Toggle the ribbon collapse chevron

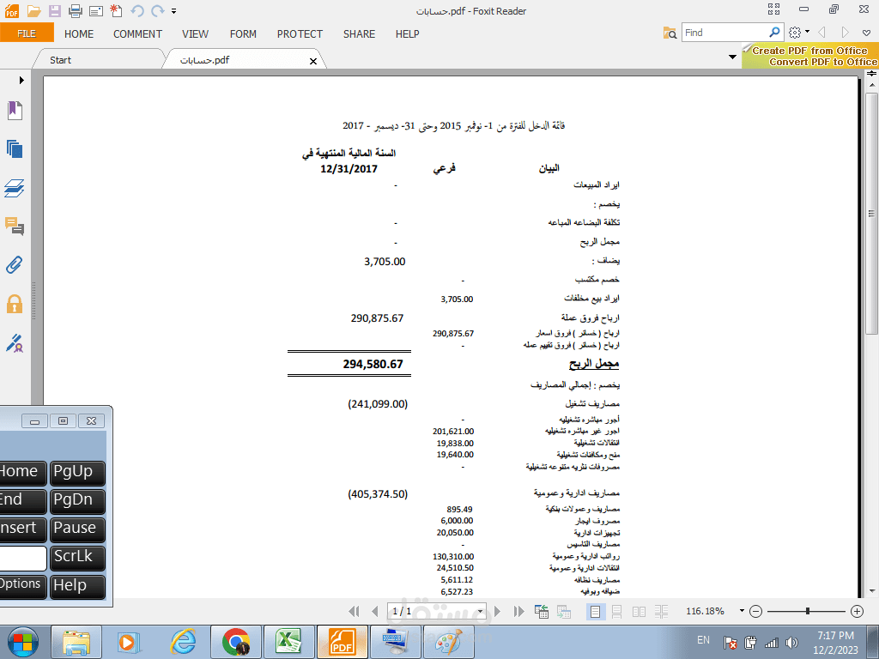tap(867, 33)
